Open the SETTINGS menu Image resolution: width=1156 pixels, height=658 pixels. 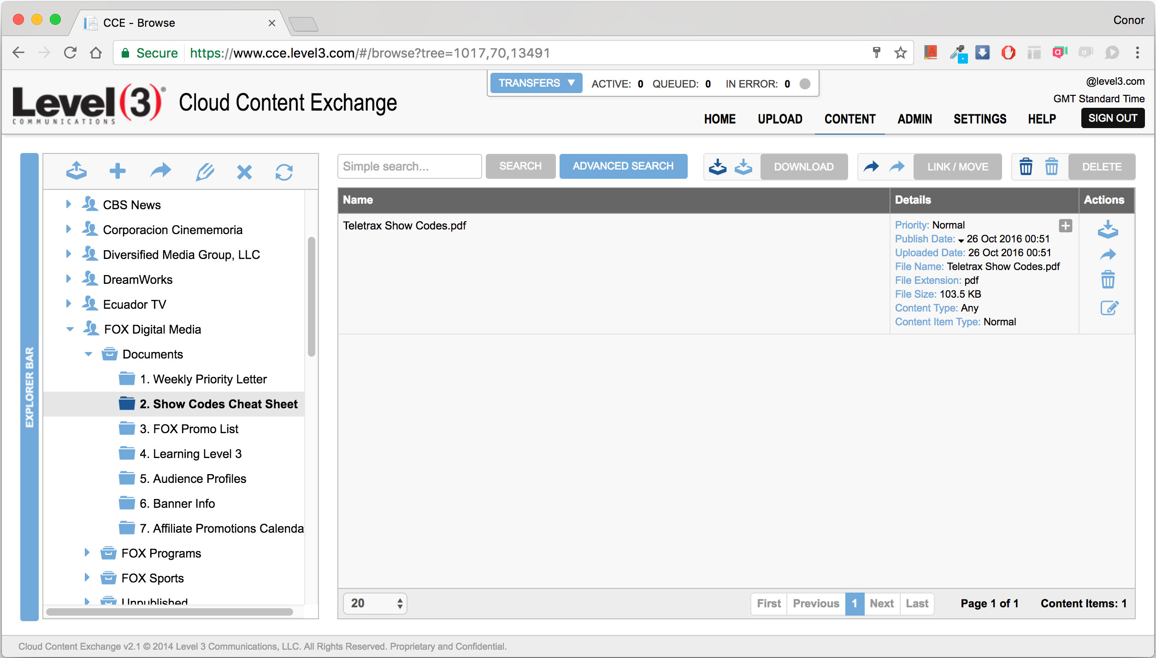click(980, 119)
